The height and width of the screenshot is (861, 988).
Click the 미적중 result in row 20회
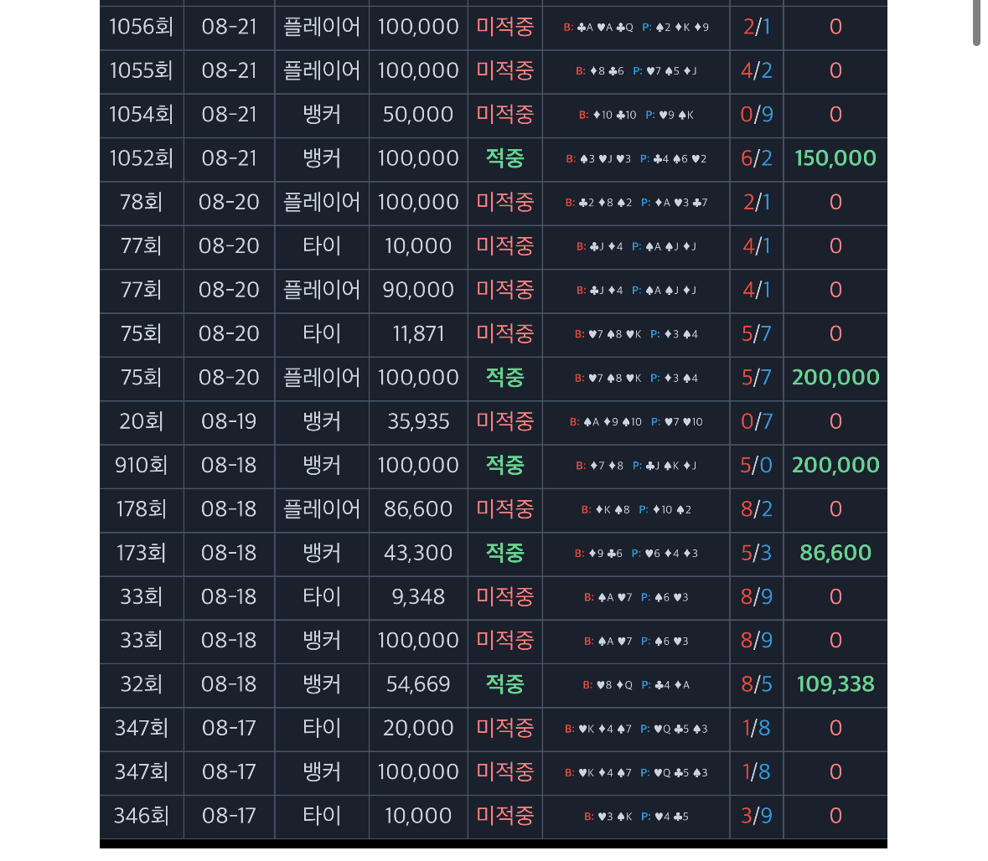point(505,421)
